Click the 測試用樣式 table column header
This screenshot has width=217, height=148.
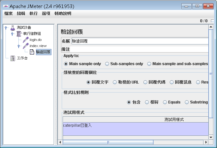click(x=136, y=120)
